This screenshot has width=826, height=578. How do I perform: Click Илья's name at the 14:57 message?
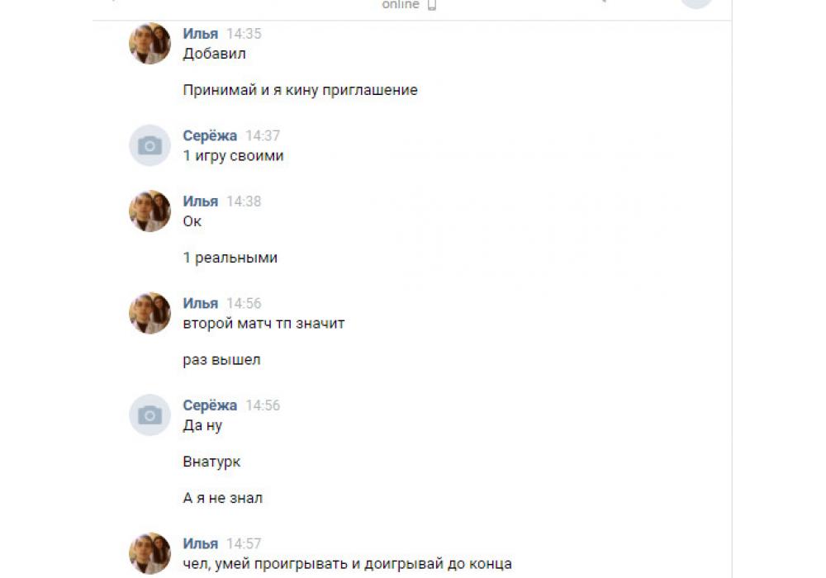point(200,543)
